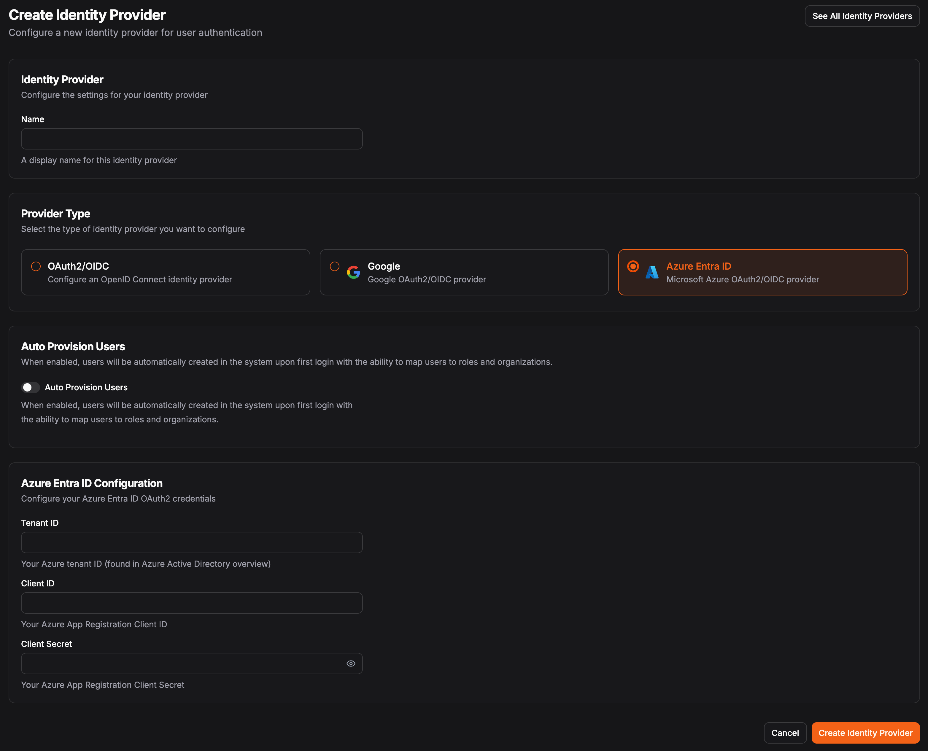Click the Azure Entra ID card title
Screen dimensions: 928x751
click(x=698, y=266)
